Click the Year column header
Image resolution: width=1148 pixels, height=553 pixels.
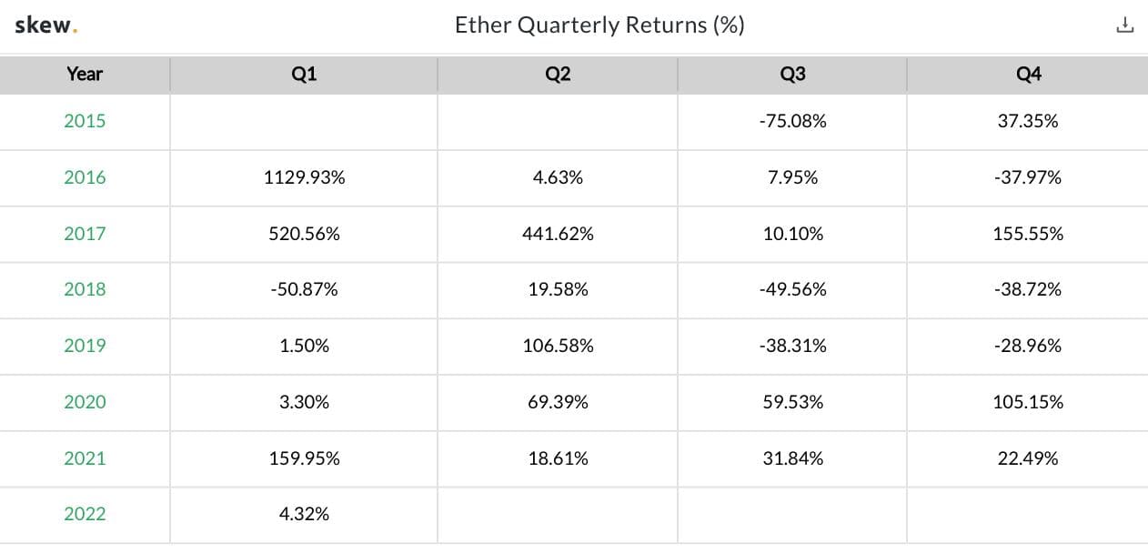coord(85,74)
